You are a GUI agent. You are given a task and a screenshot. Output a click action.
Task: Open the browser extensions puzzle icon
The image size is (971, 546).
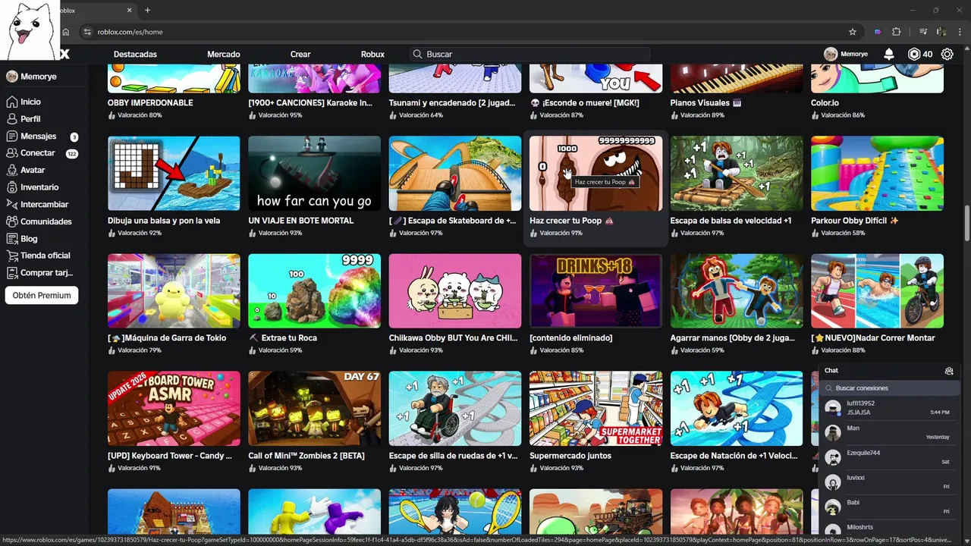click(x=897, y=32)
